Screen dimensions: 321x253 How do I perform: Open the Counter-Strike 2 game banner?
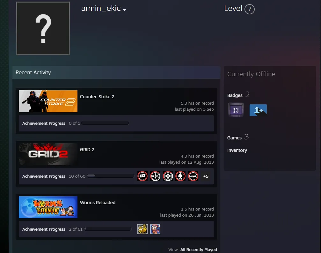(48, 101)
